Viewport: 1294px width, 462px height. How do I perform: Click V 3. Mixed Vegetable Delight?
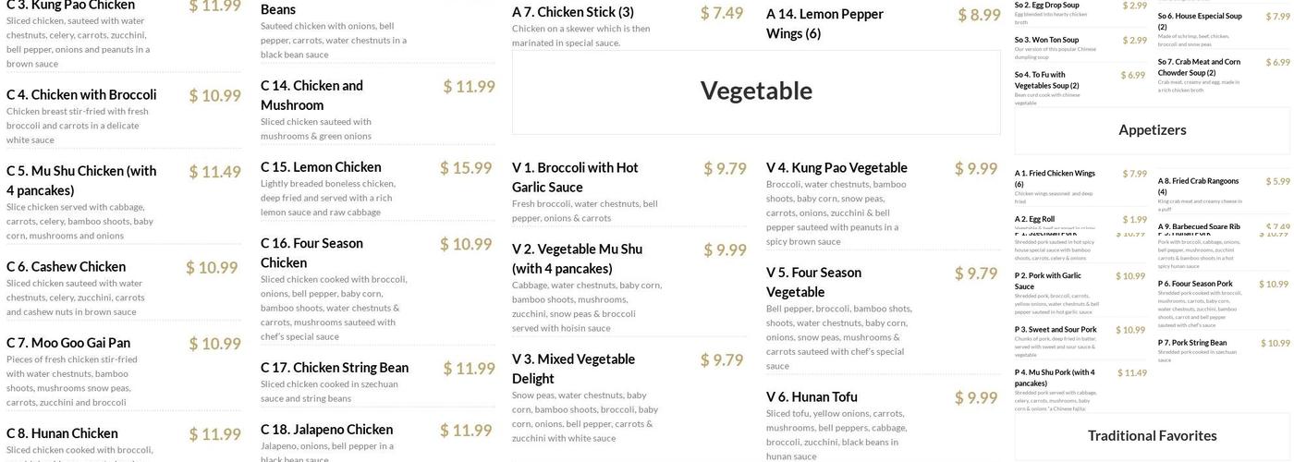point(573,368)
